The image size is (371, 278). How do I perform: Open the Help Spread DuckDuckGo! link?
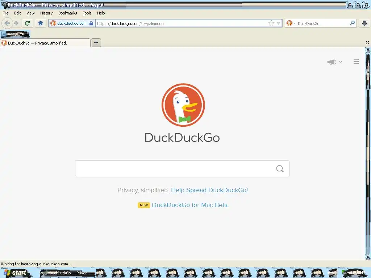[x=209, y=190]
